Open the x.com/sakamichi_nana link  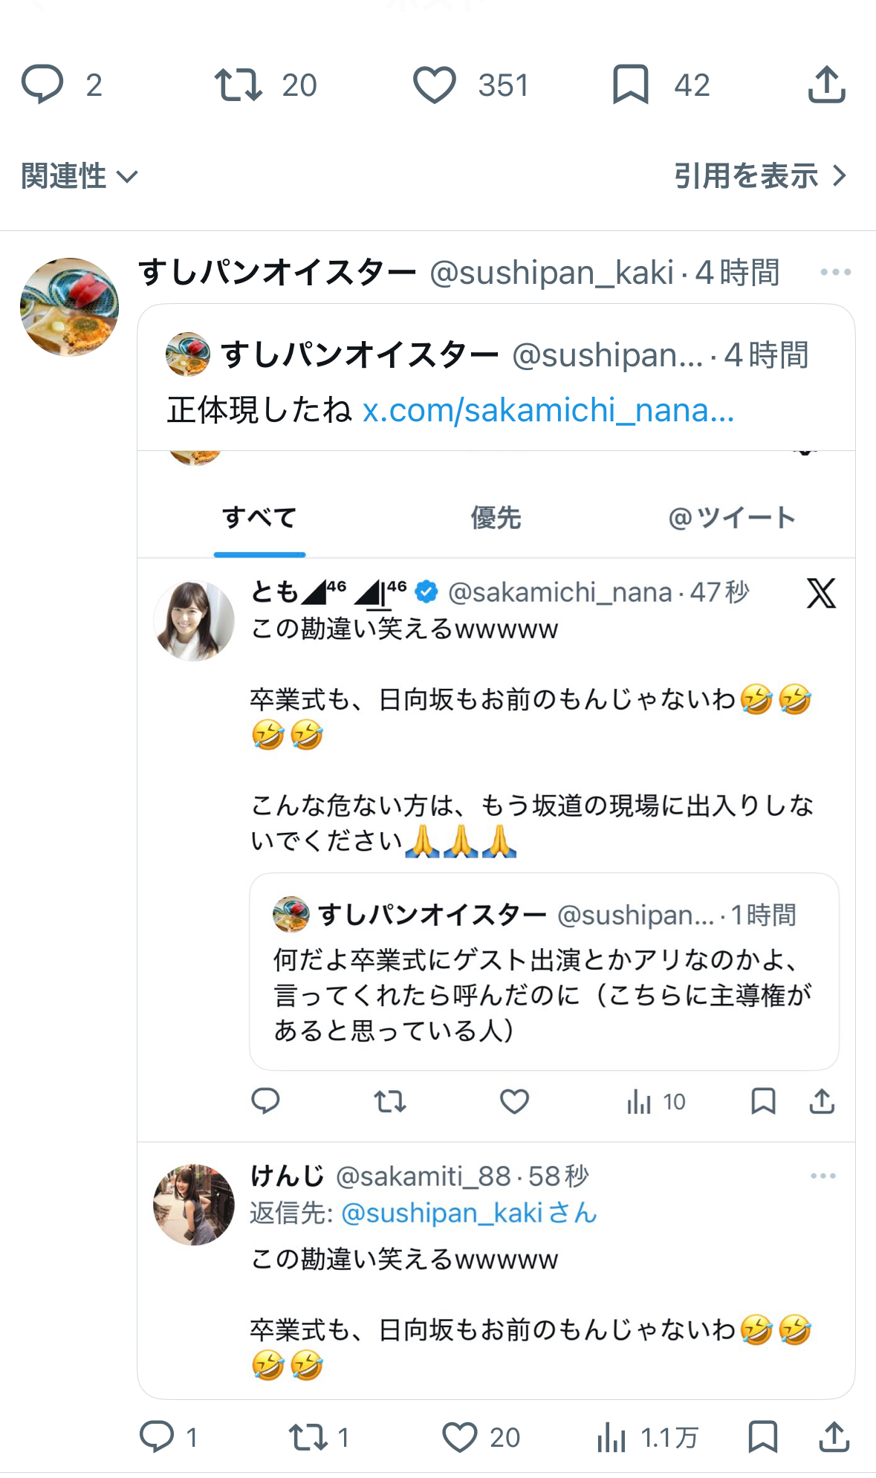[548, 410]
